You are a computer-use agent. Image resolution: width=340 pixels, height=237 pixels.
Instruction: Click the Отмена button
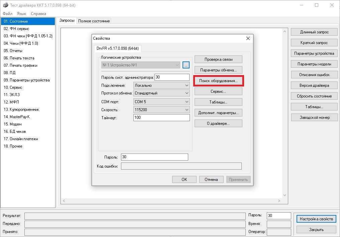point(211,180)
